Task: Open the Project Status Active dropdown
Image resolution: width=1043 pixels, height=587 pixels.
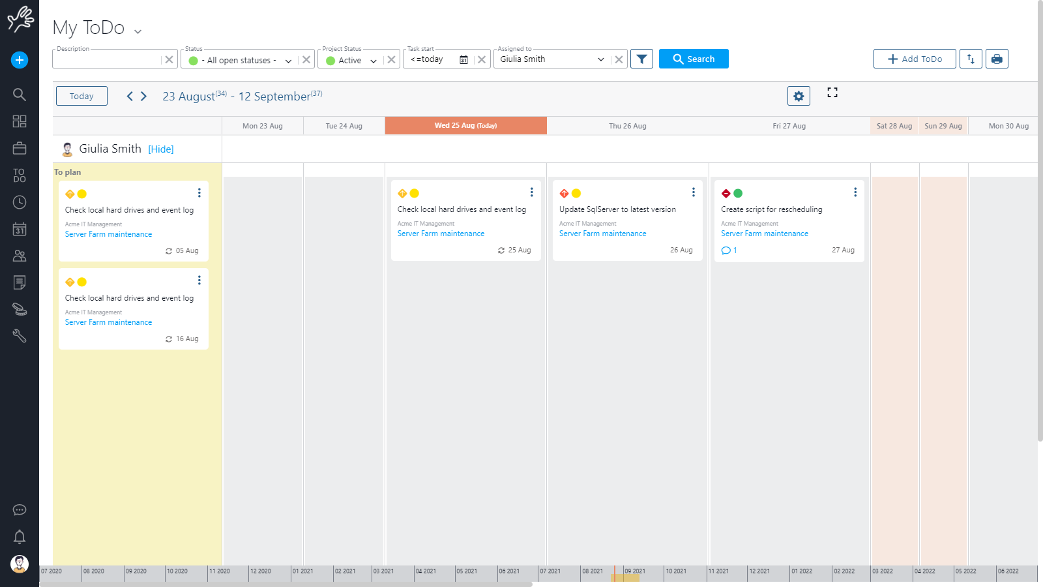Action: (374, 61)
